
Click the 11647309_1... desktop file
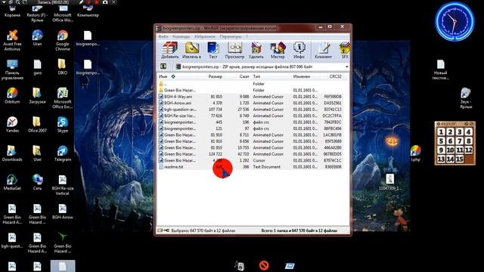click(x=390, y=182)
